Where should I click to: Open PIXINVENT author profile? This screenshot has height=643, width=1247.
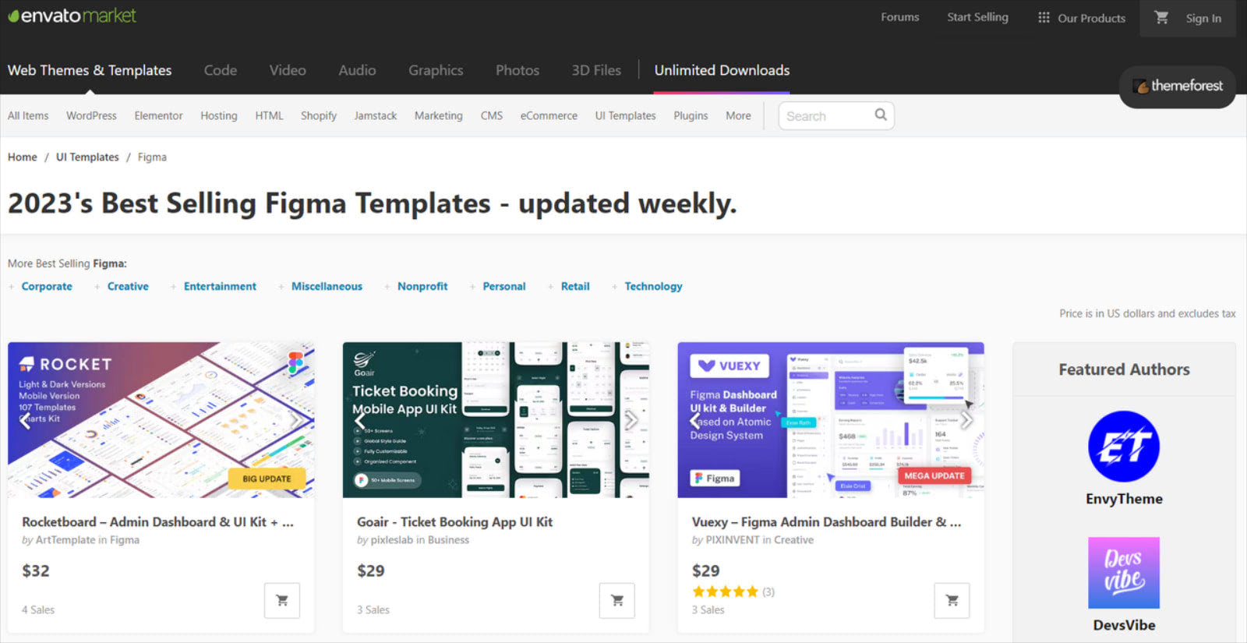point(733,540)
